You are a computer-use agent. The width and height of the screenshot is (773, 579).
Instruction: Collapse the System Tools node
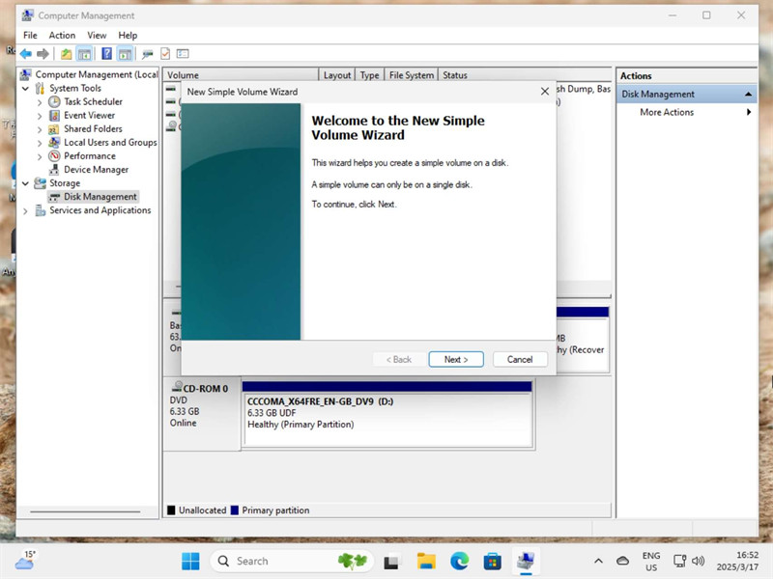click(x=26, y=89)
